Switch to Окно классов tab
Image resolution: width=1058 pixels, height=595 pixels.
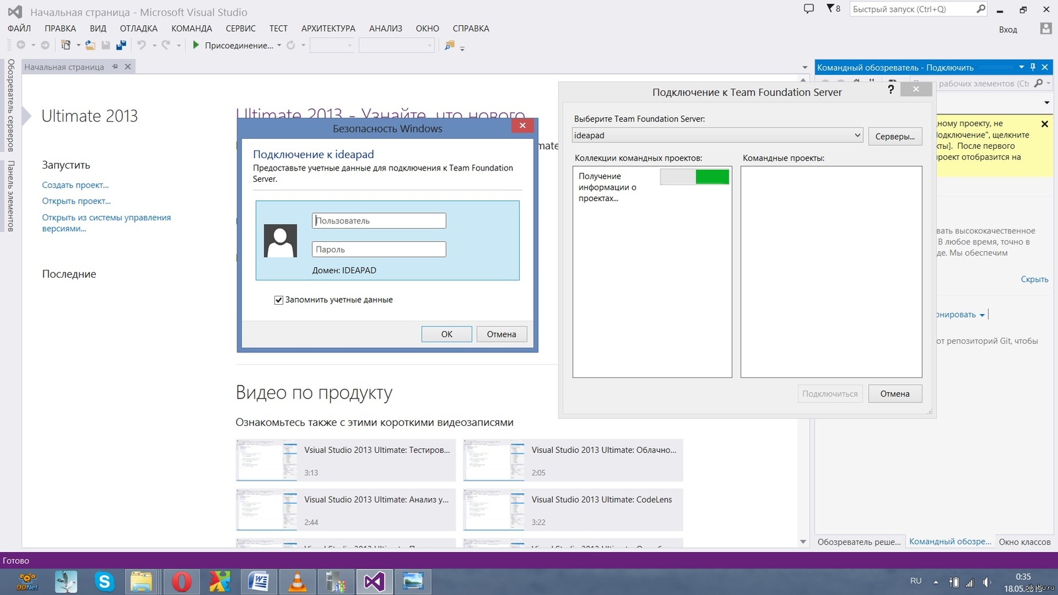1024,541
